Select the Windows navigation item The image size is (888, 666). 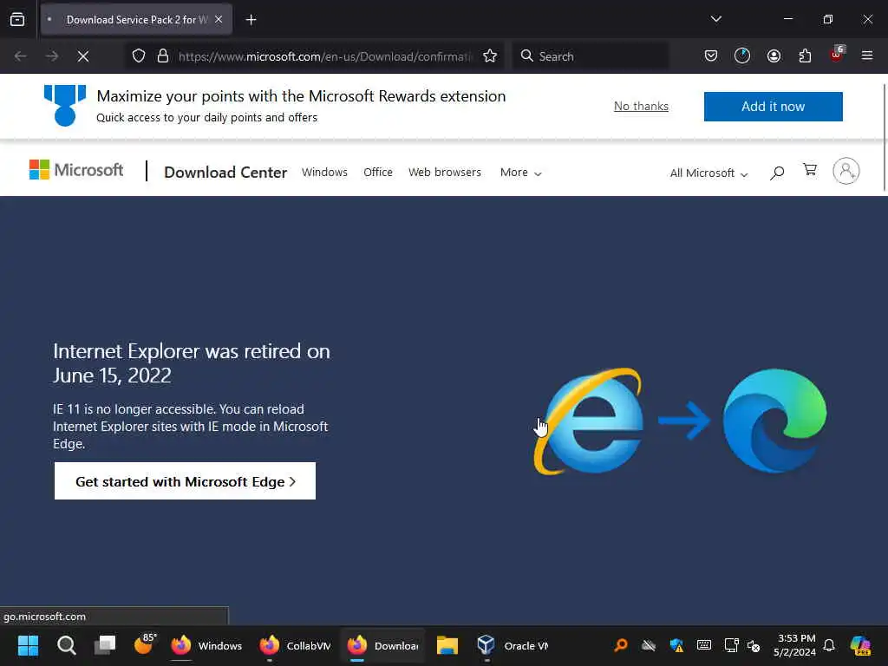click(324, 173)
